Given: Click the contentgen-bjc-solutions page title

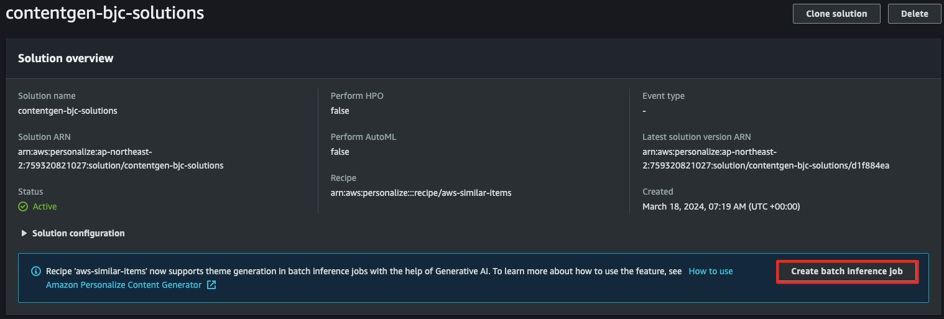Looking at the screenshot, I should tap(104, 12).
